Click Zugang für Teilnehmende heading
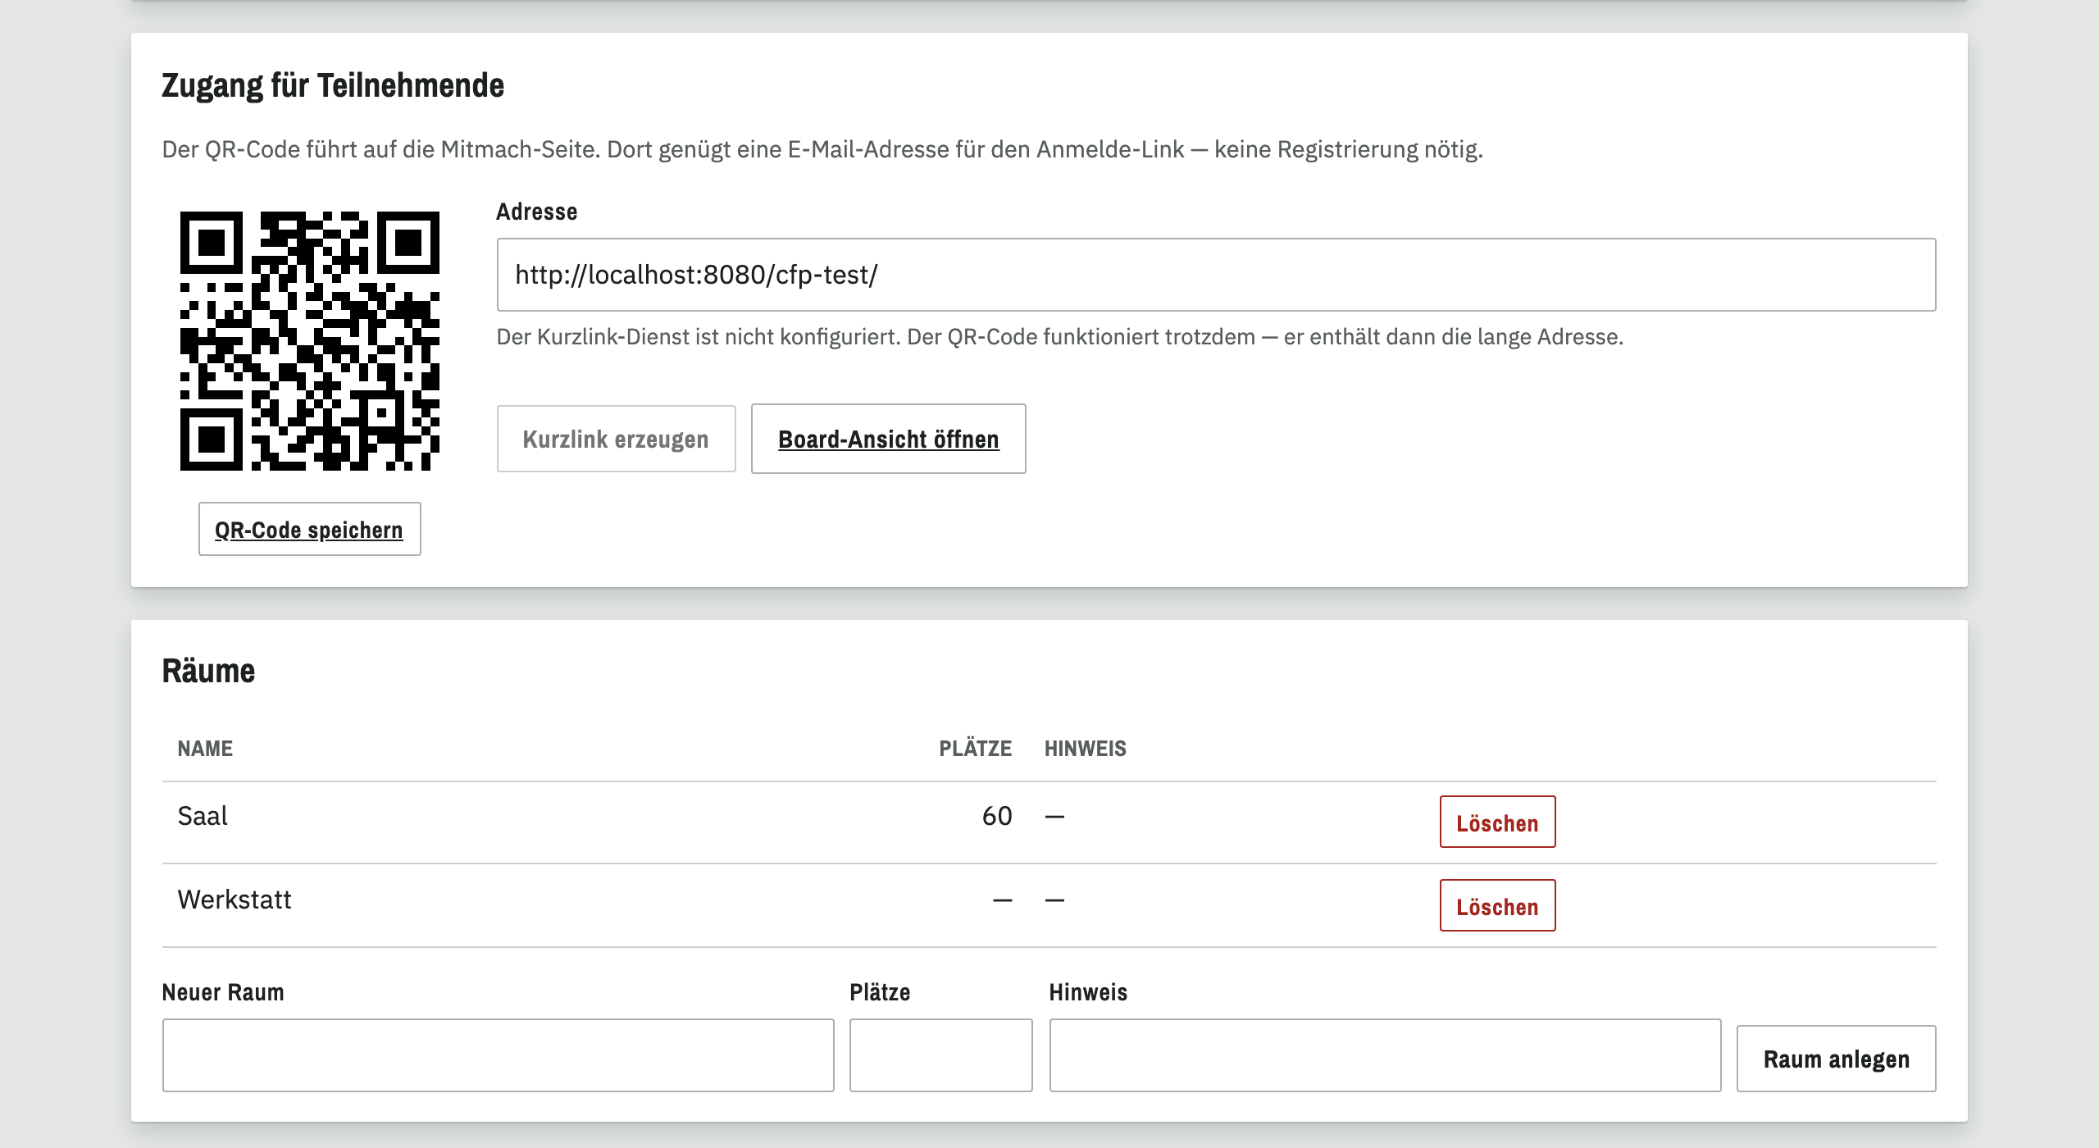The width and height of the screenshot is (2099, 1148). (x=333, y=85)
